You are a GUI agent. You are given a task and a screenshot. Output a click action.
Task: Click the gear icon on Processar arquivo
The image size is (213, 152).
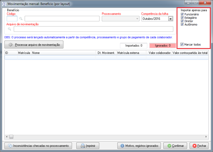point(11,45)
